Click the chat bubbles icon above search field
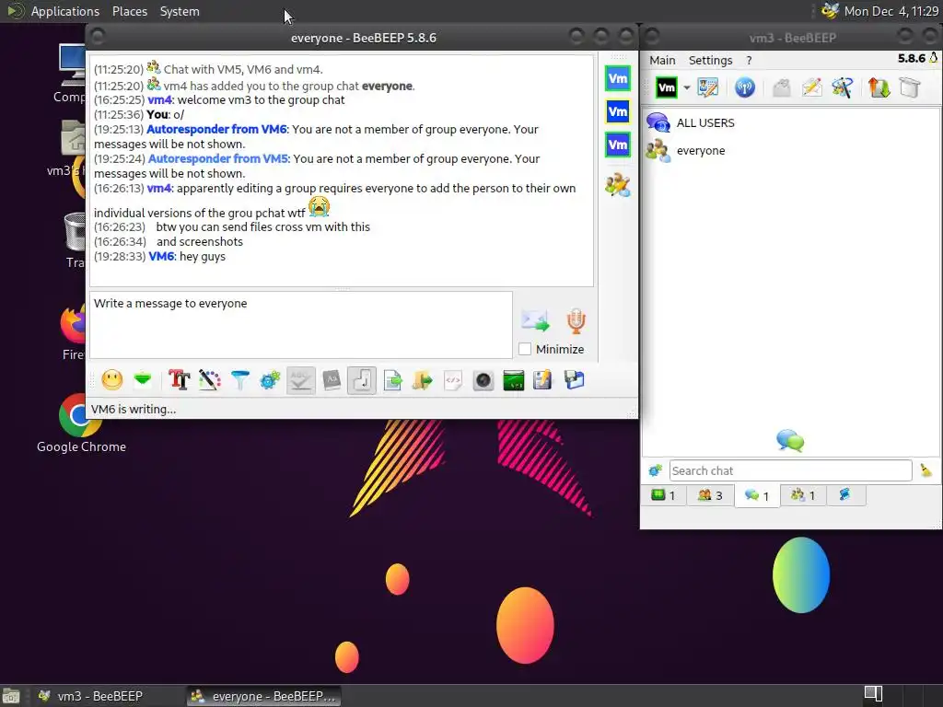The width and height of the screenshot is (943, 707). (x=790, y=441)
